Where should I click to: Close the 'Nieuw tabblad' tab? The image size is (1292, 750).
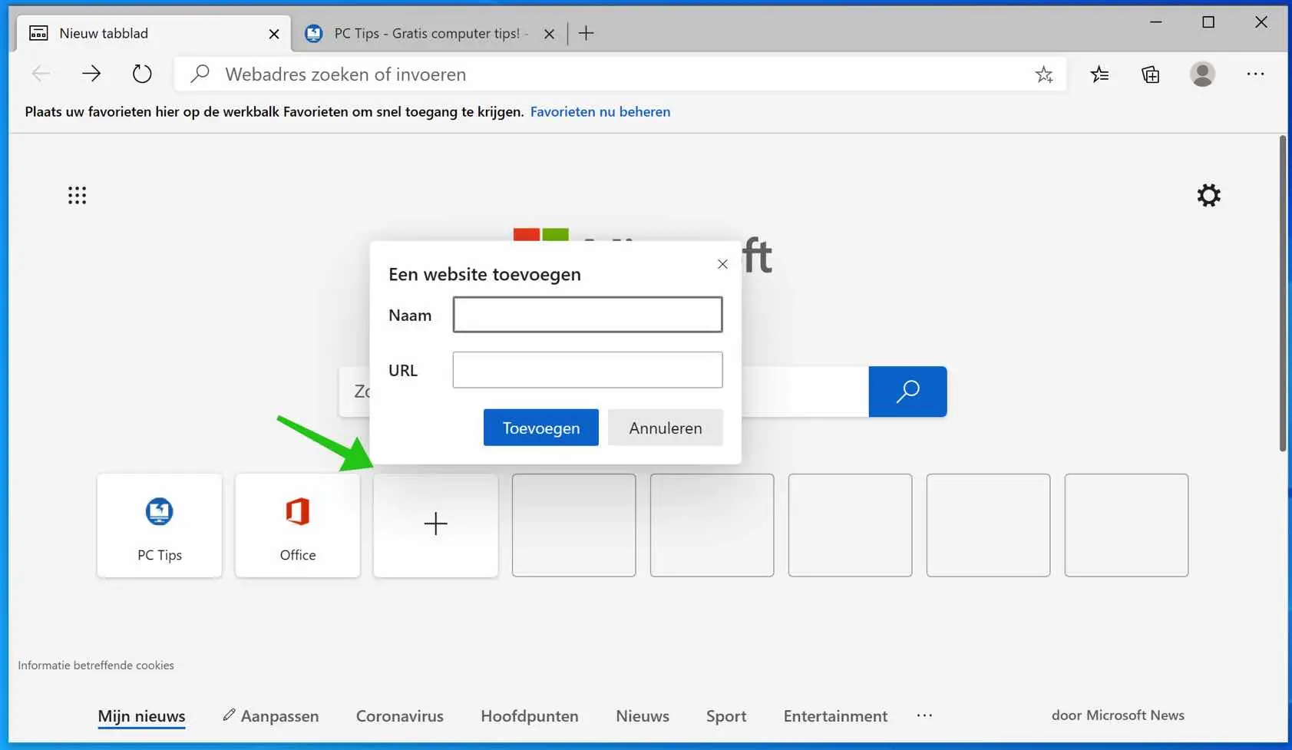[x=274, y=34]
